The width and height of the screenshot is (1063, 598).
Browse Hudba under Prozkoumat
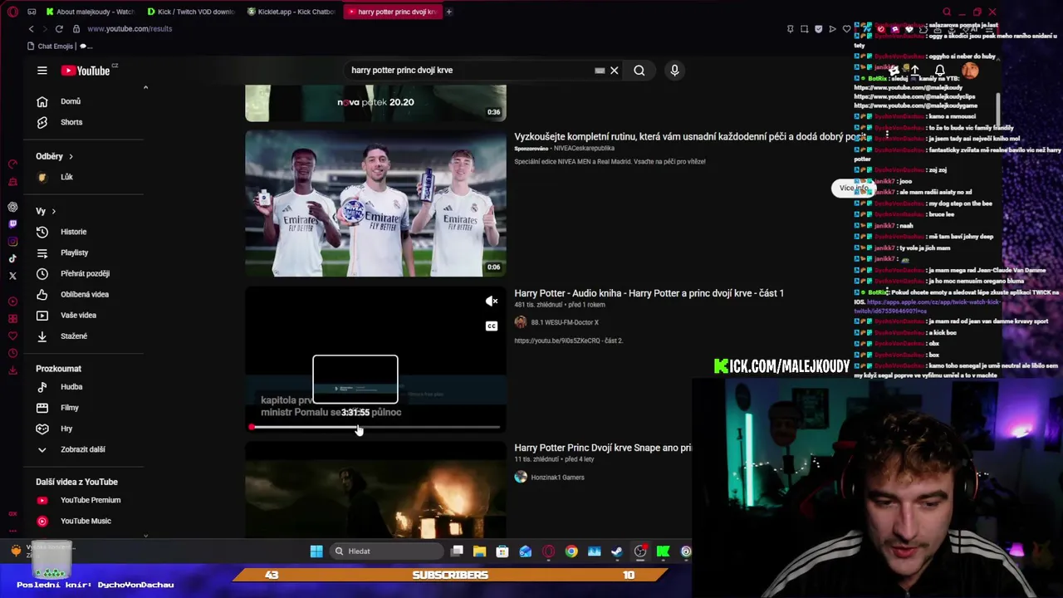71,386
